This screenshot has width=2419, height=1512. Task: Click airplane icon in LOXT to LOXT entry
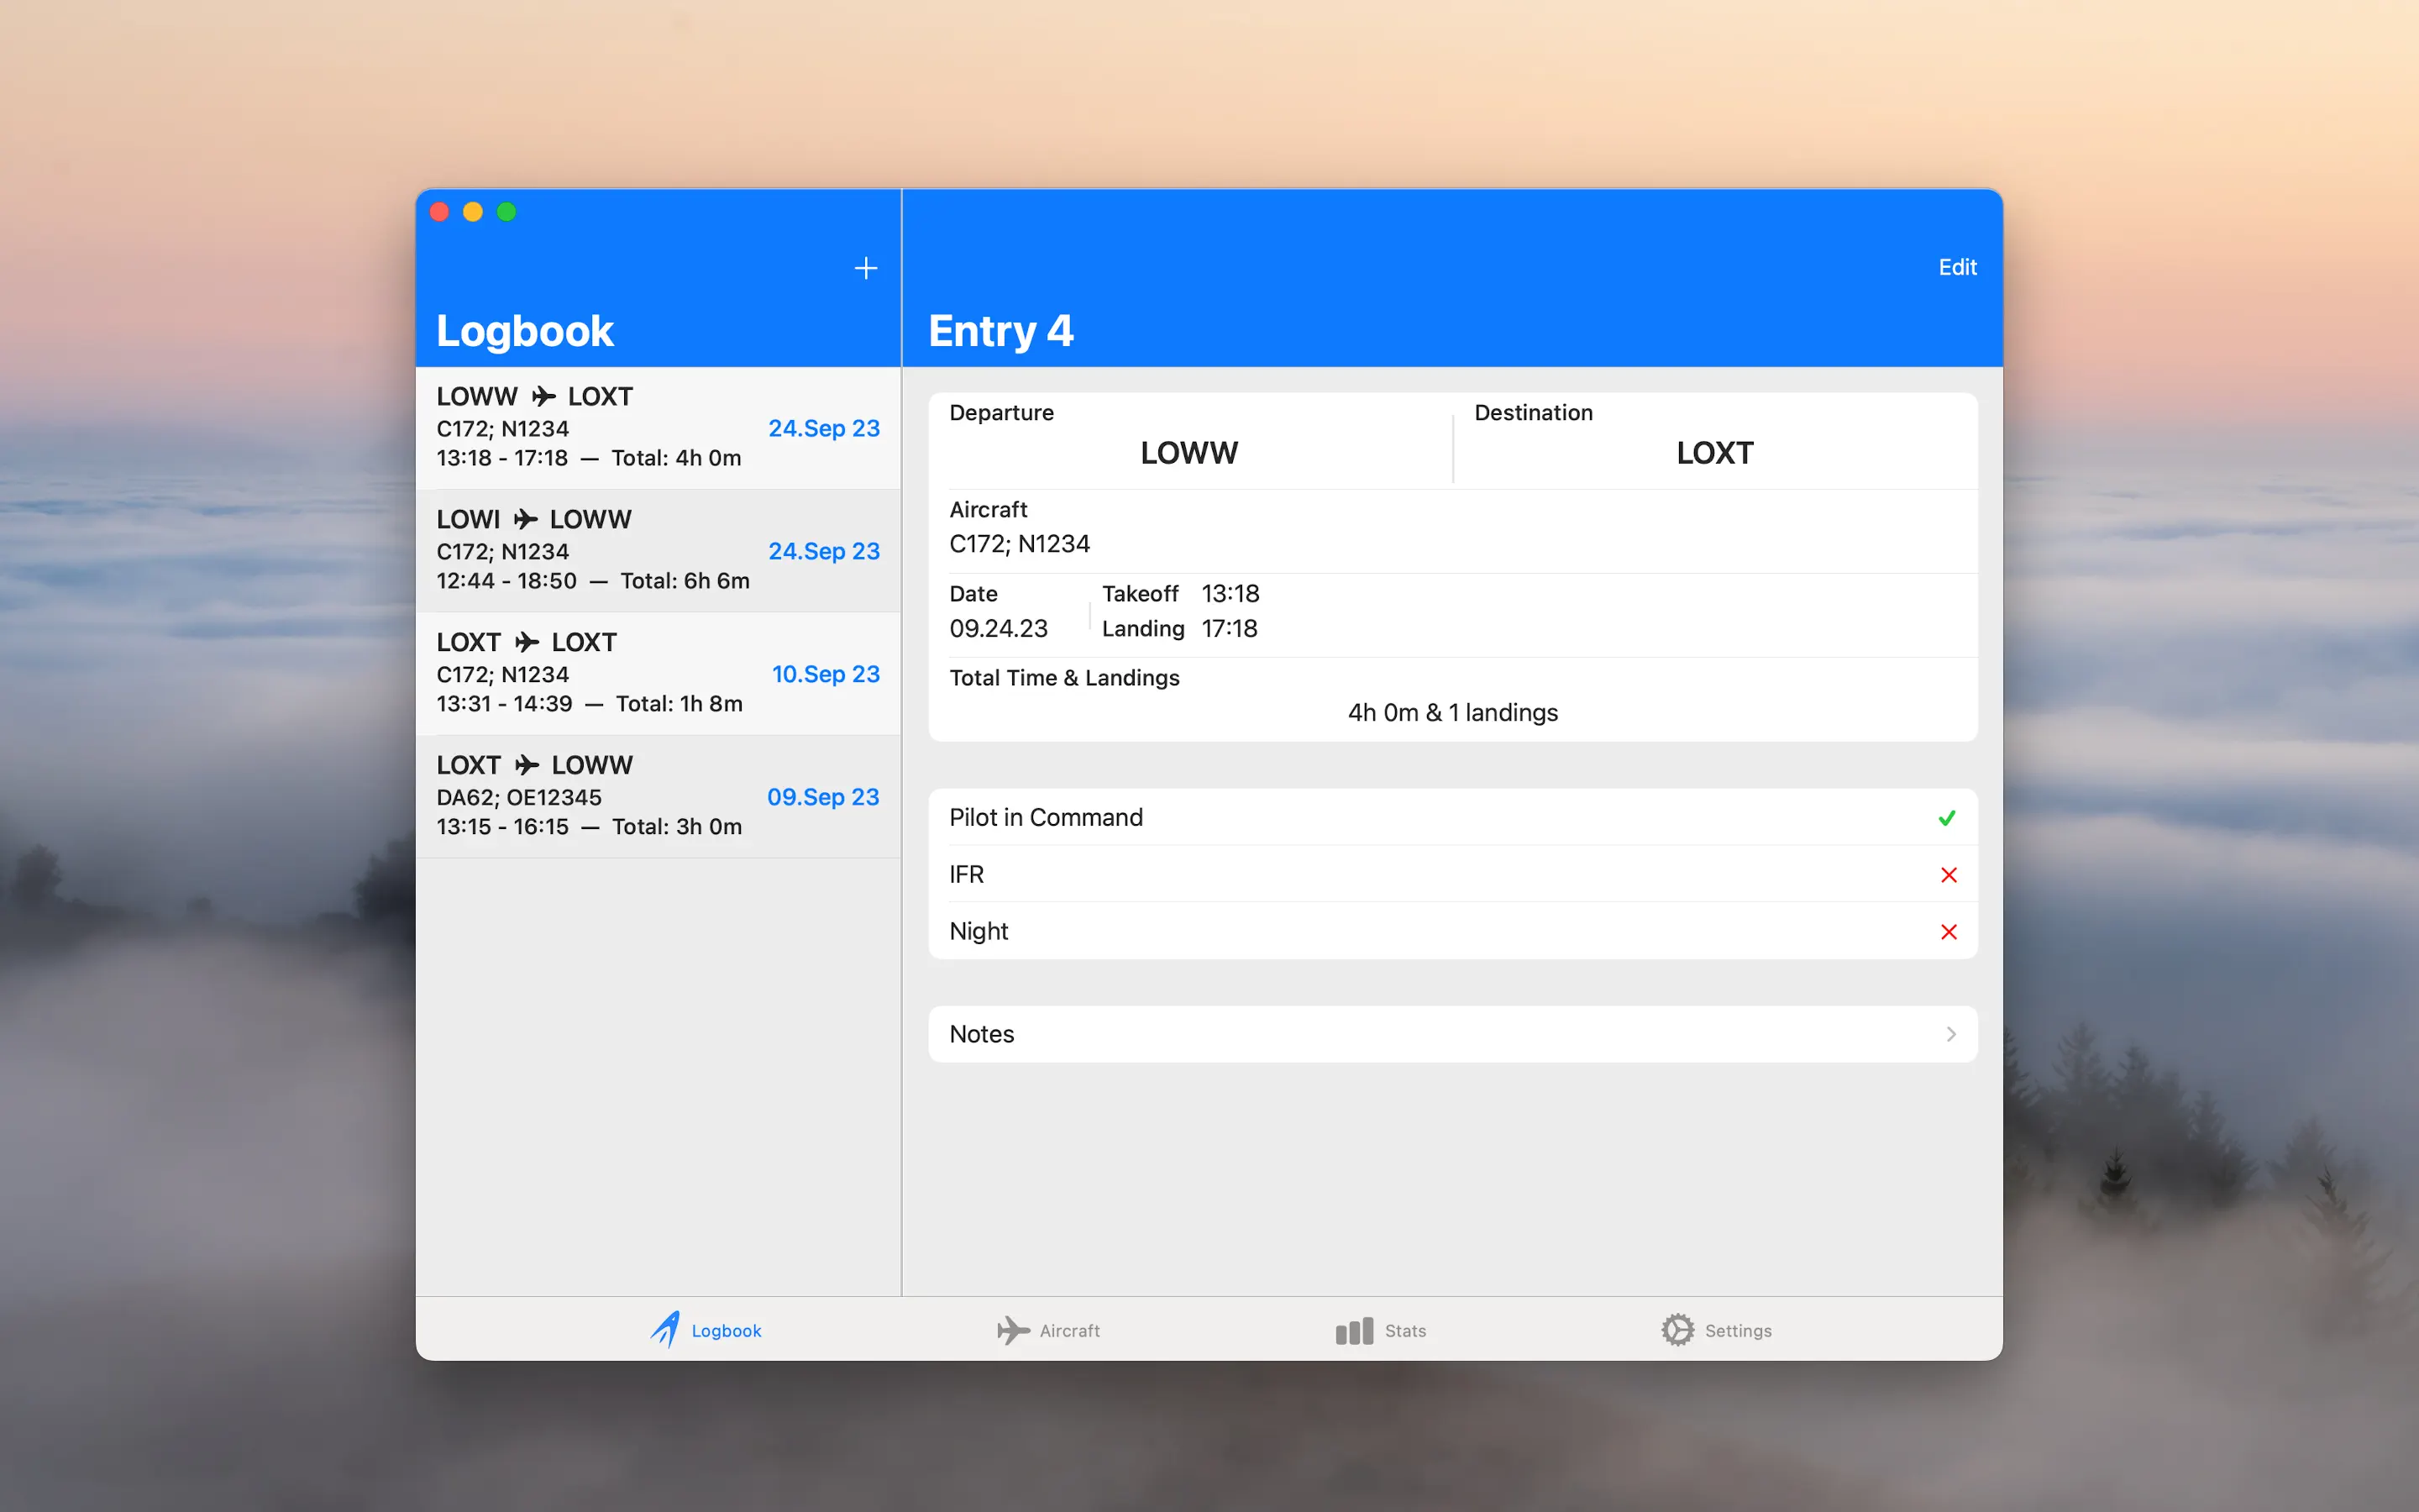527,643
